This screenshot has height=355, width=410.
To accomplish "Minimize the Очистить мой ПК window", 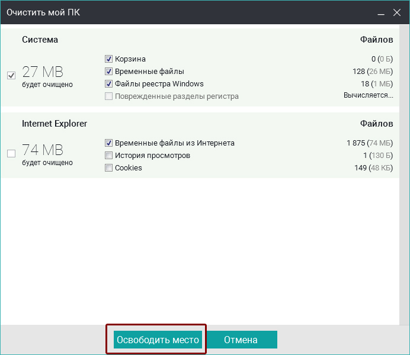I will click(381, 12).
